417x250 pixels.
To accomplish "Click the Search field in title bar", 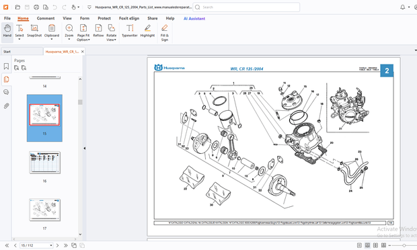I will click(246, 7).
